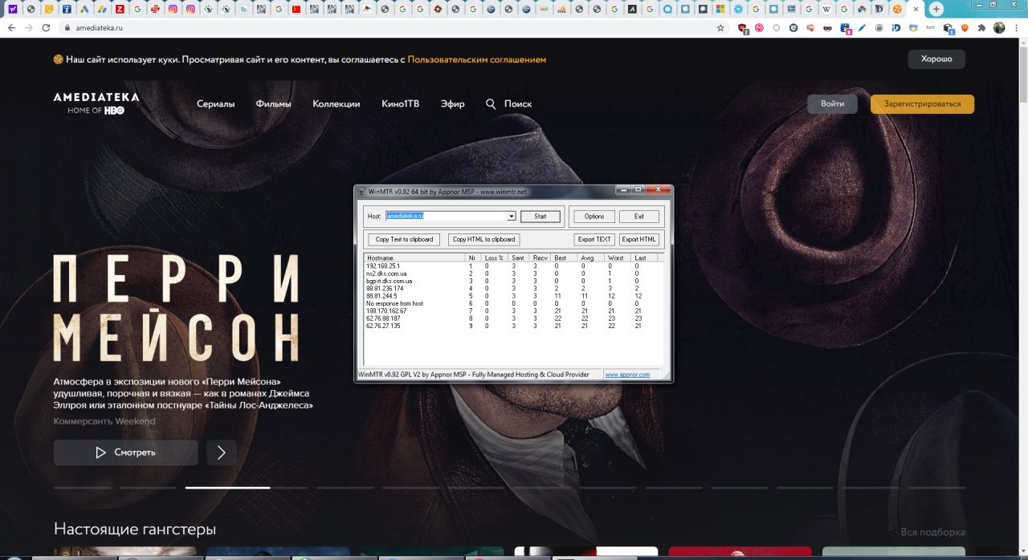
Task: Click the amediateka.ru address bar
Action: 394,27
